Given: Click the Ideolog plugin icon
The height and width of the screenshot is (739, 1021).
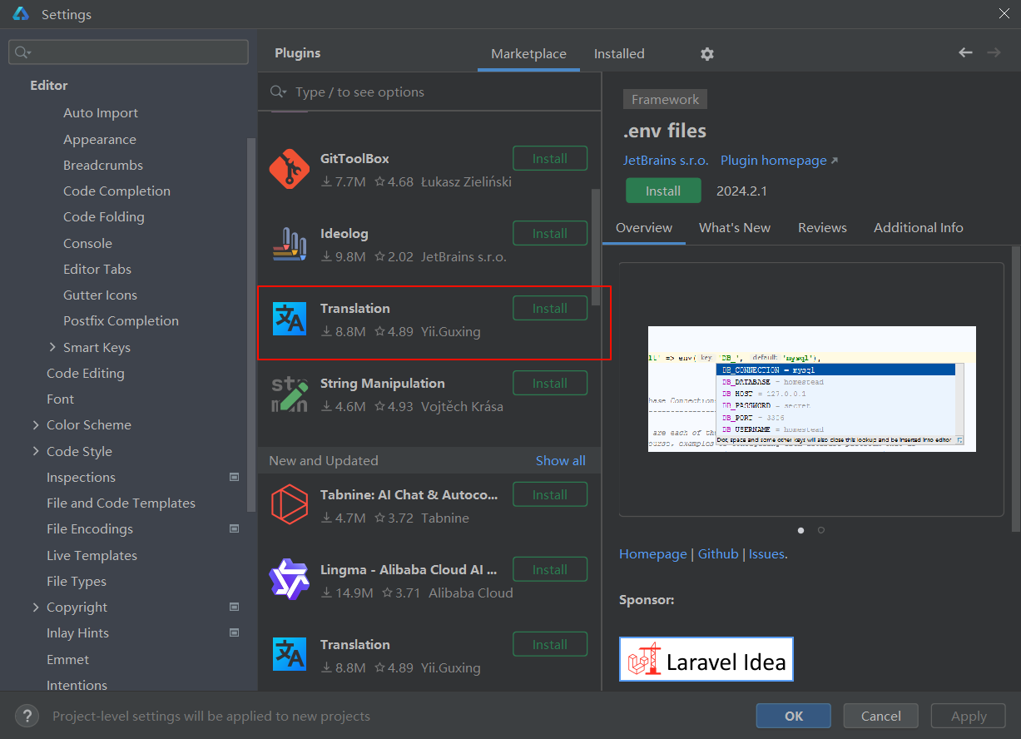Looking at the screenshot, I should click(x=289, y=244).
